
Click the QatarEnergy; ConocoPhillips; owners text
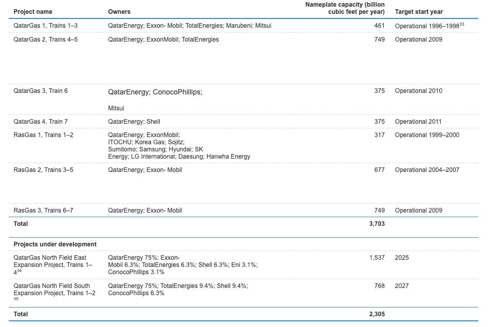tap(155, 92)
